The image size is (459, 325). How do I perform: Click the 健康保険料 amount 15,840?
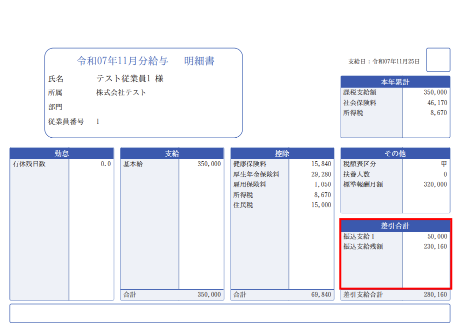[321, 164]
